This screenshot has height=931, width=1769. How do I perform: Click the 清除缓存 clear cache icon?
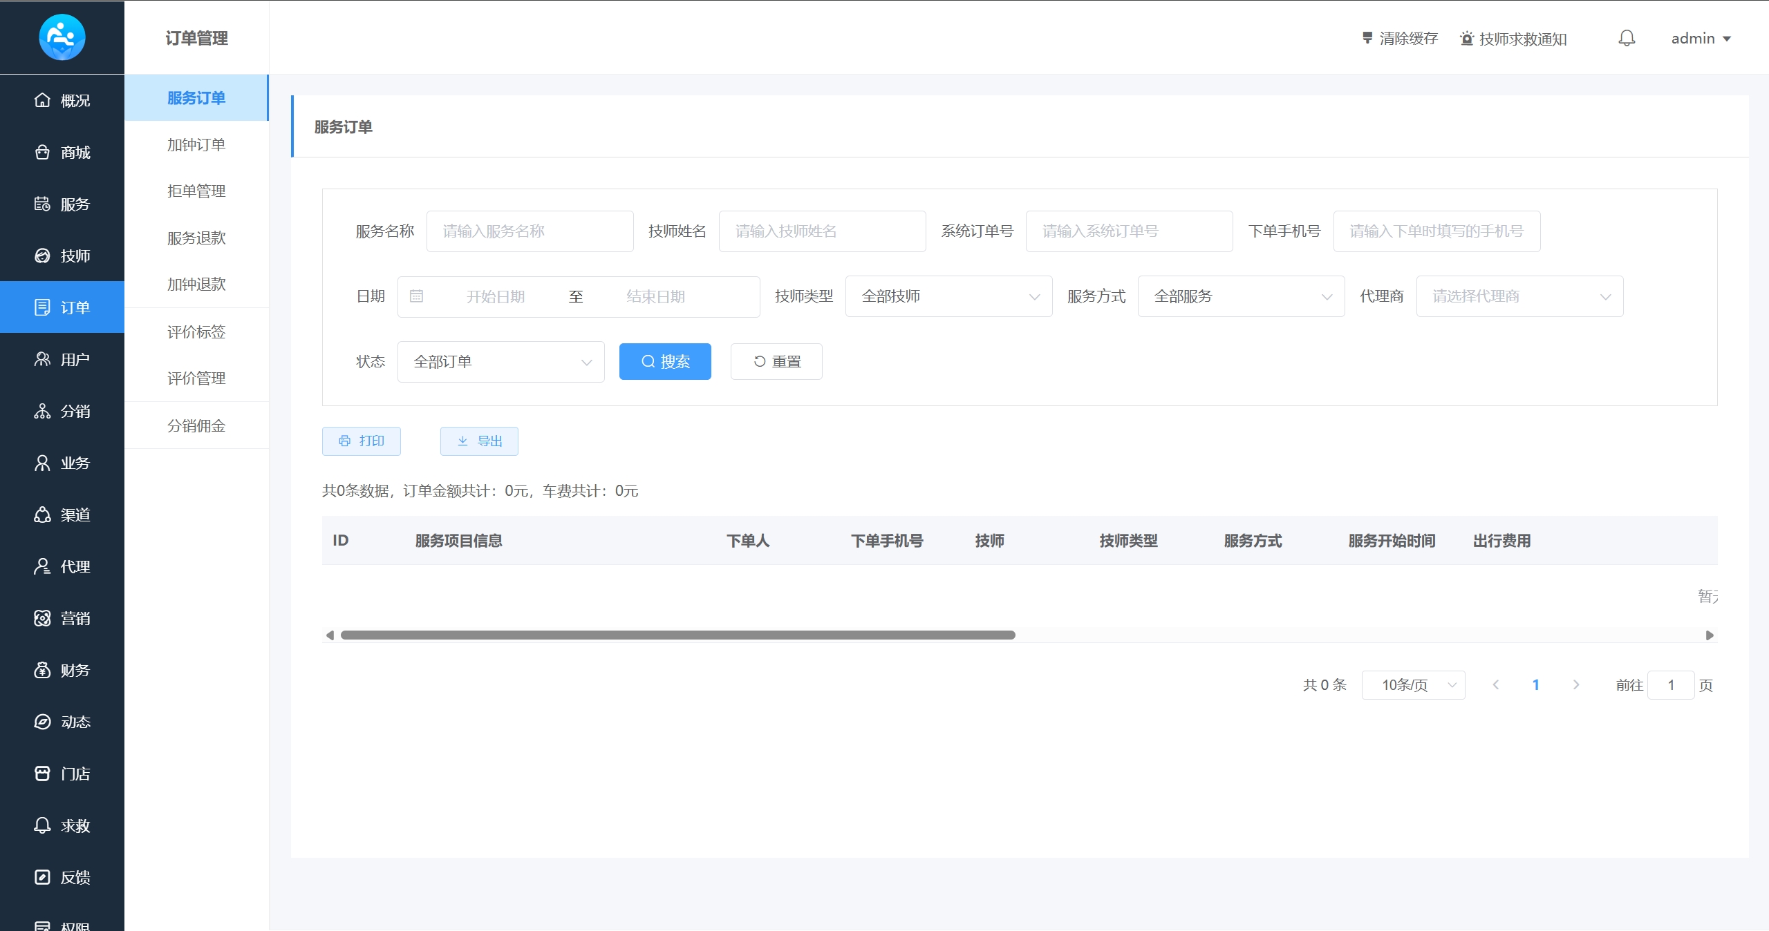pos(1367,39)
